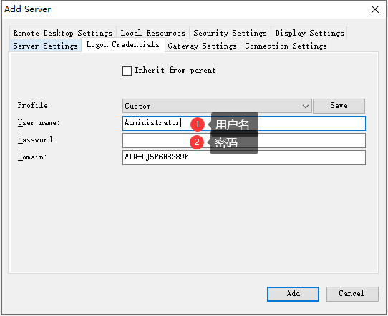Focus the User name input field

(244, 123)
